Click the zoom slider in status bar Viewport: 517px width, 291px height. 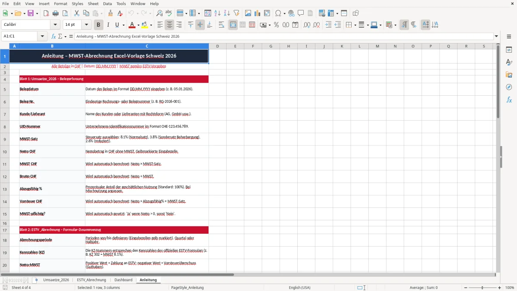[x=482, y=288]
